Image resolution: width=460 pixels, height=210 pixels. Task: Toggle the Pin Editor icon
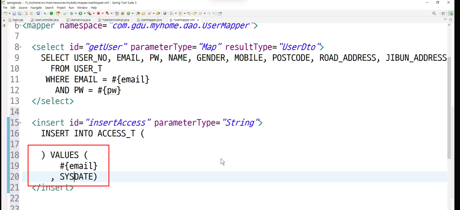tap(220, 13)
